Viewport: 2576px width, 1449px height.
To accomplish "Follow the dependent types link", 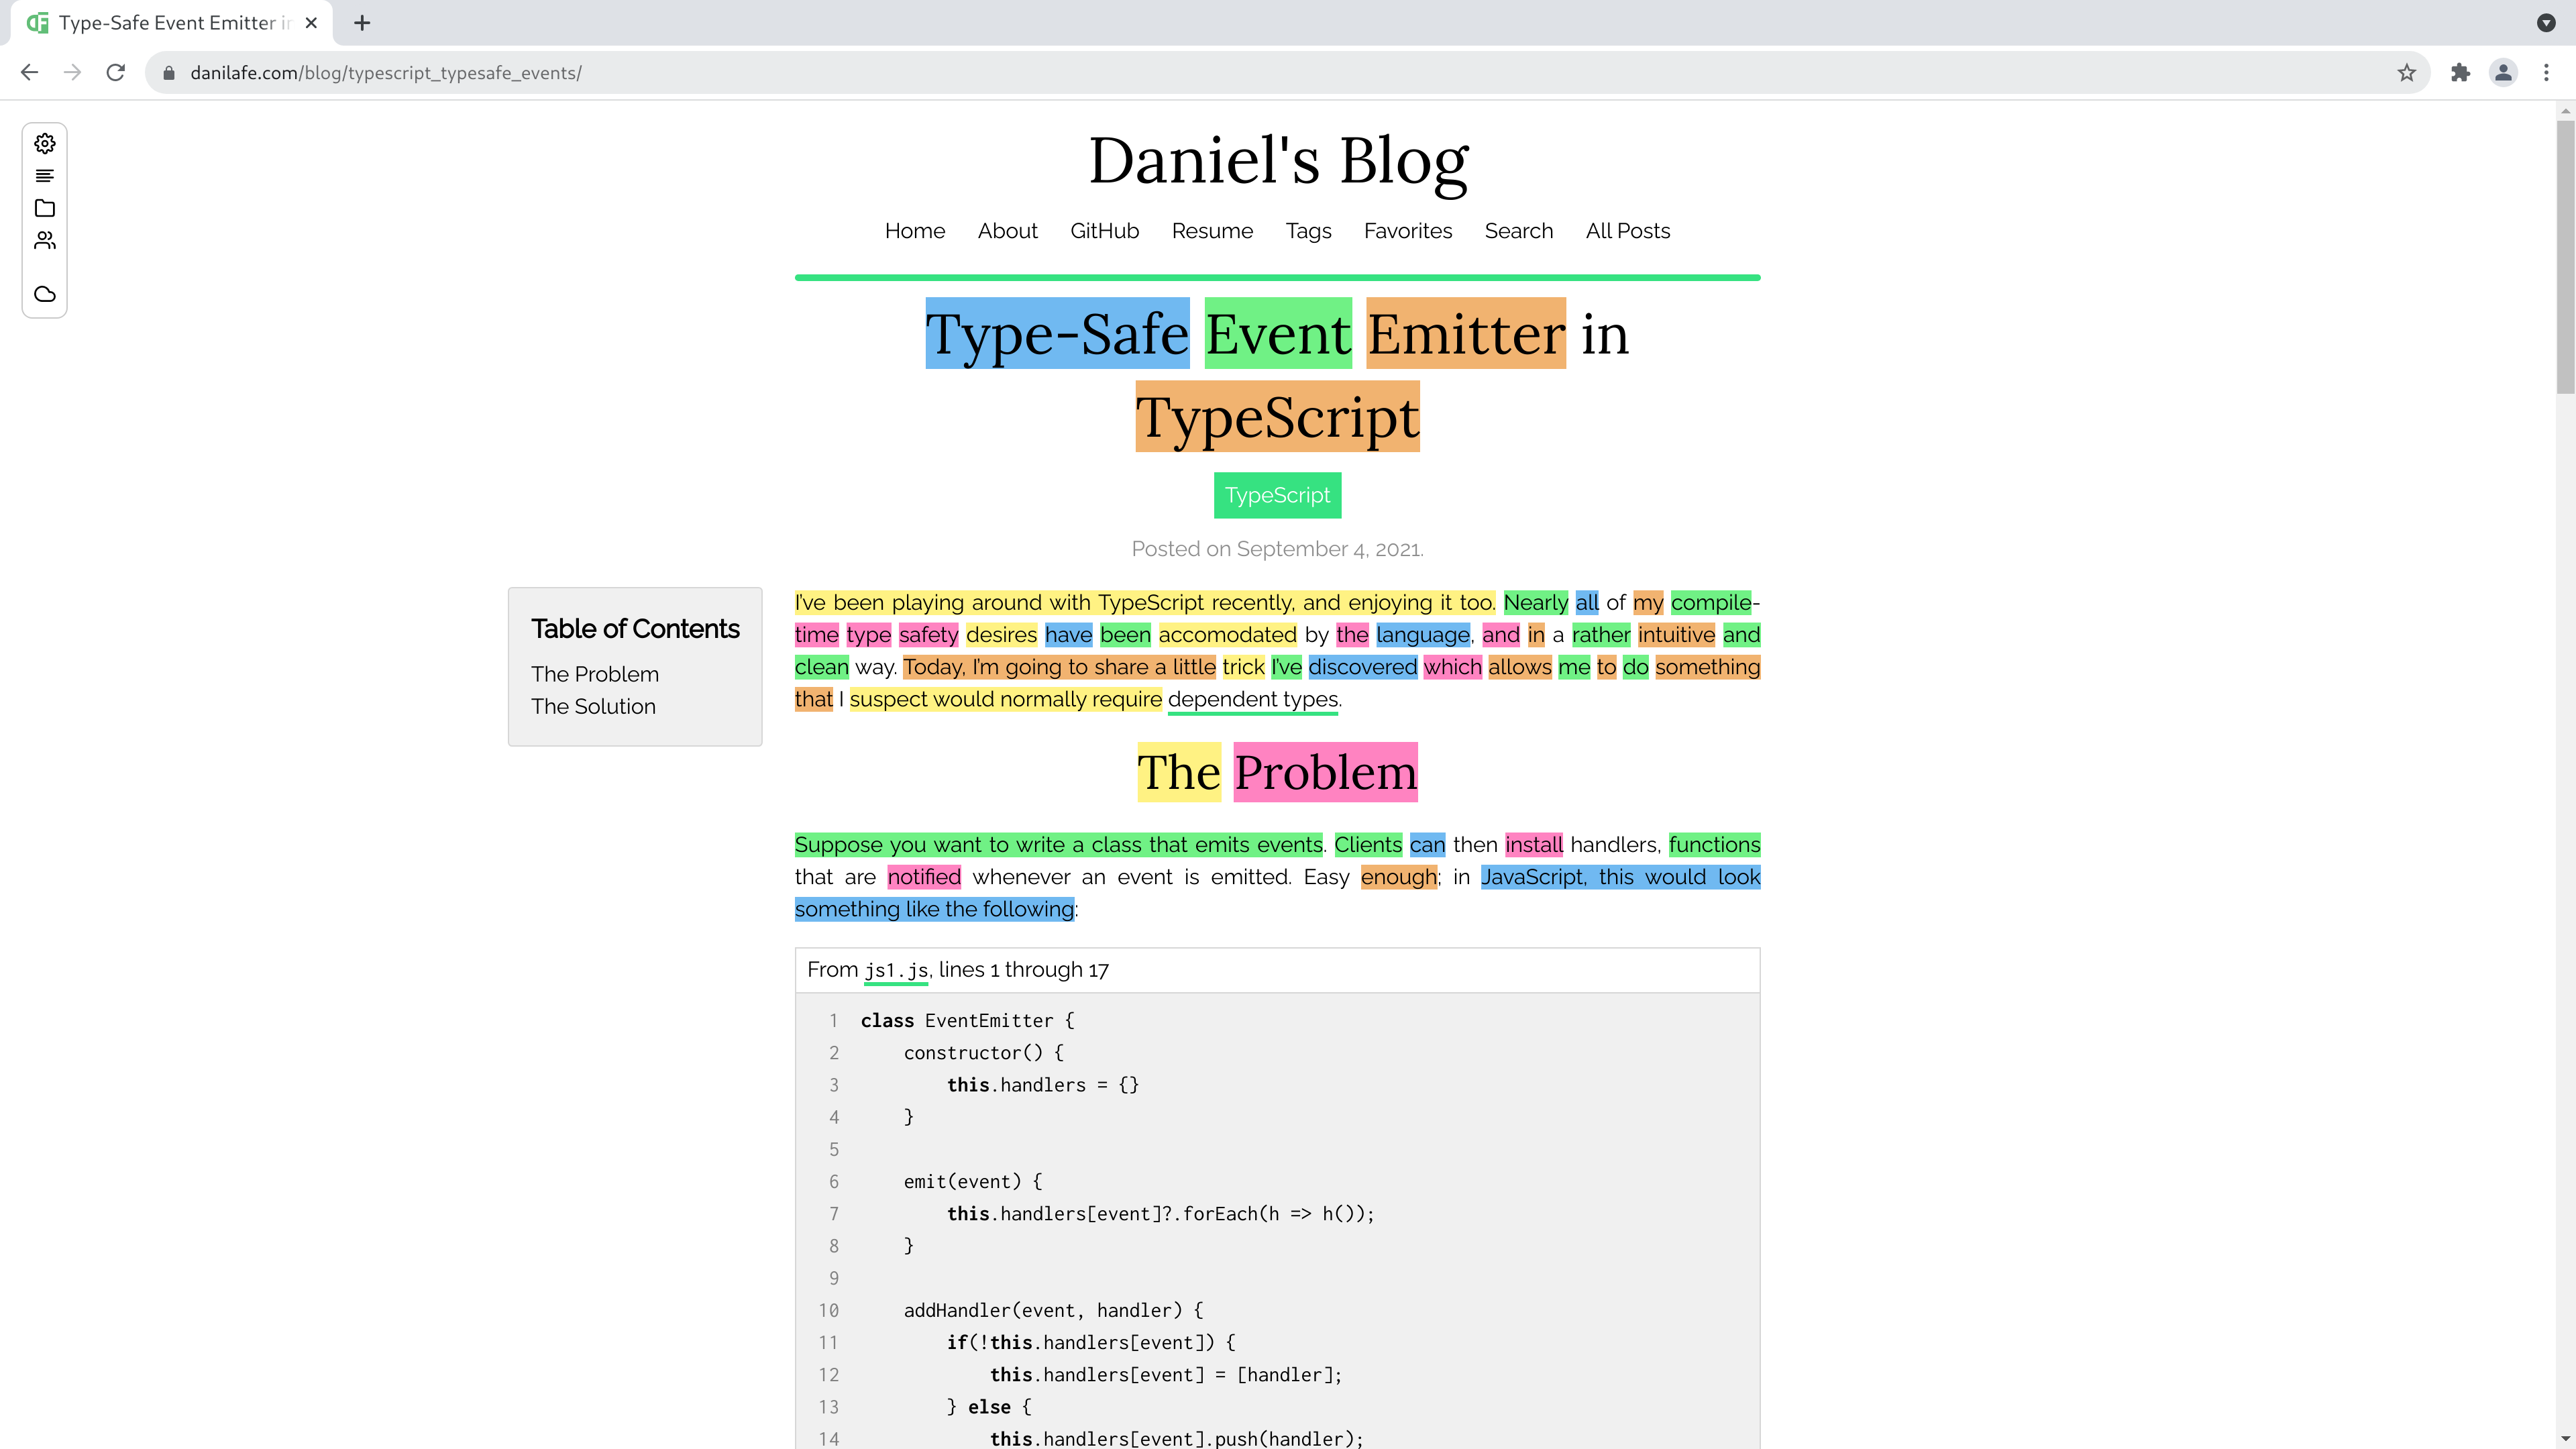I will 1252,699.
